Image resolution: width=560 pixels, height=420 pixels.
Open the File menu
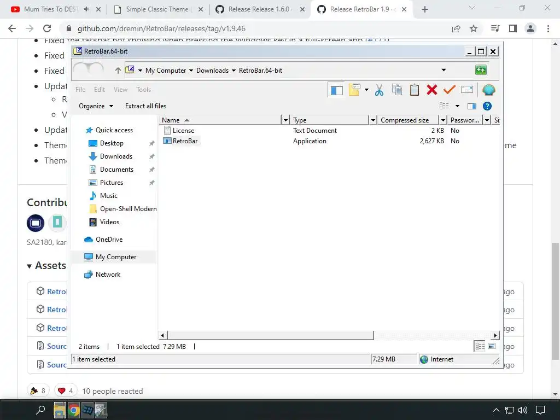80,90
